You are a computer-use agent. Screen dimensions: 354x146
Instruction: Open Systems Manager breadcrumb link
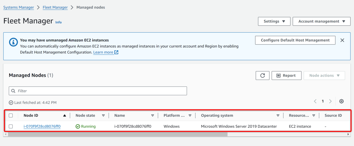19,7
